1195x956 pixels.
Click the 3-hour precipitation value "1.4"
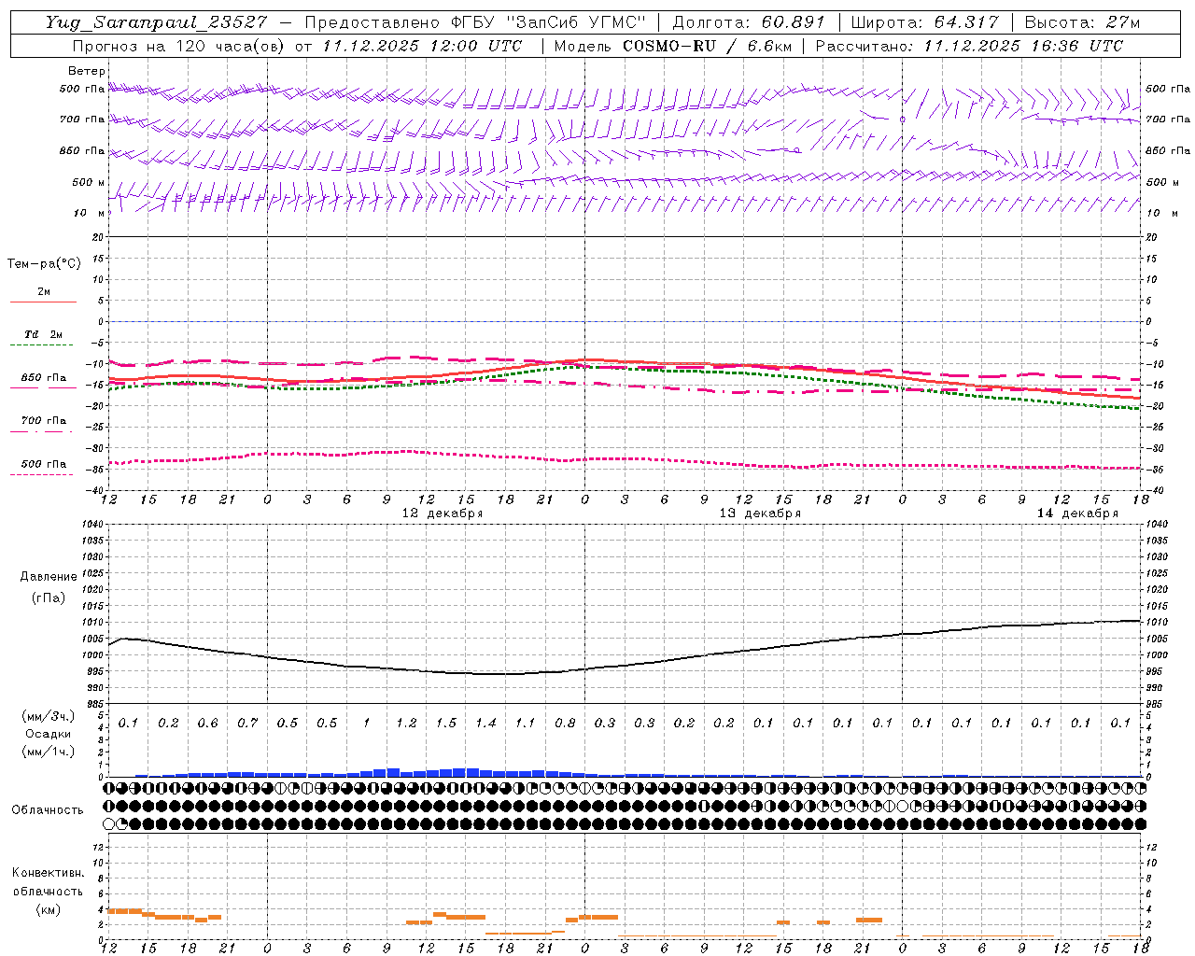pos(485,724)
